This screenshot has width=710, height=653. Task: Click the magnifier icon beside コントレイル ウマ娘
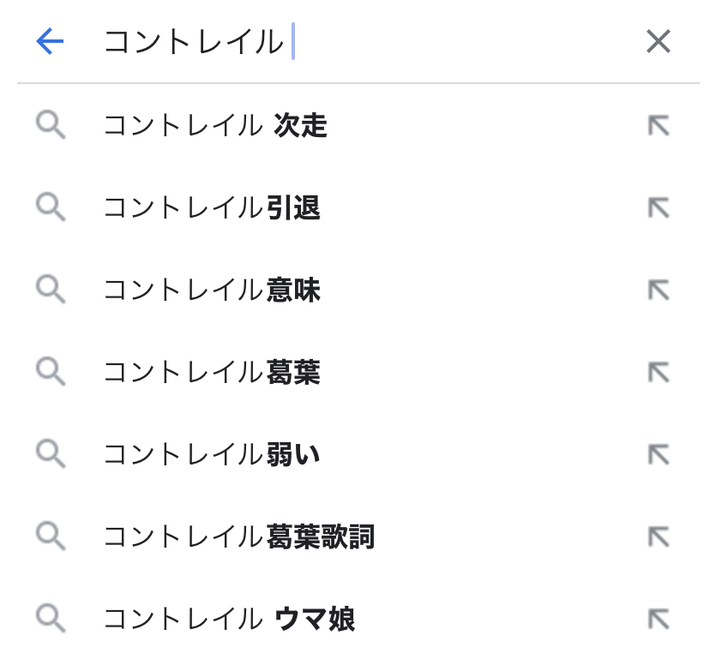[51, 619]
